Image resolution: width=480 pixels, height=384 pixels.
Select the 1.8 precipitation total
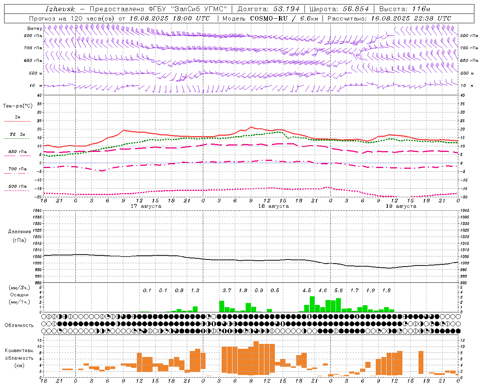coord(386,290)
